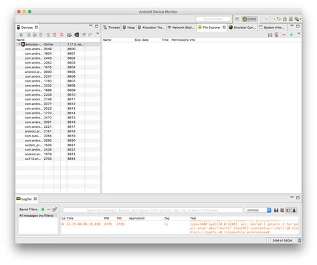Image resolution: width=317 pixels, height=265 pixels.
Task: Click the Dump View Hierarchy icon
Action: click(x=77, y=35)
